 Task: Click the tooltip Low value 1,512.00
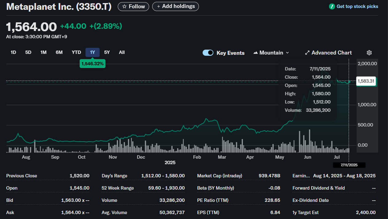coord(321,102)
